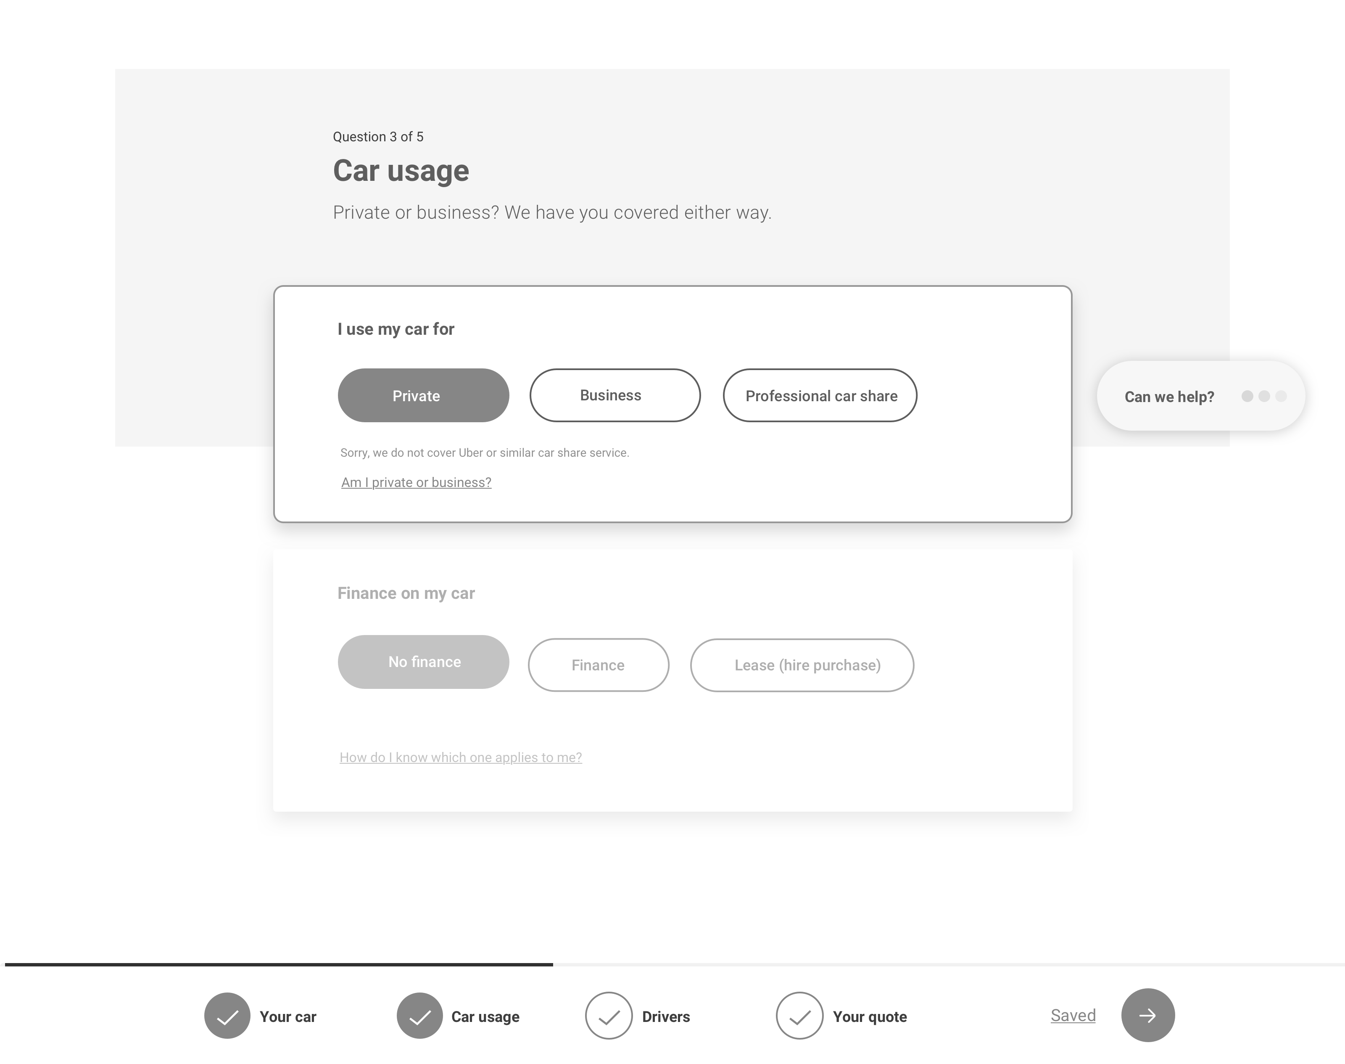
Task: Click the chat dots in help bubble
Action: click(x=1264, y=396)
